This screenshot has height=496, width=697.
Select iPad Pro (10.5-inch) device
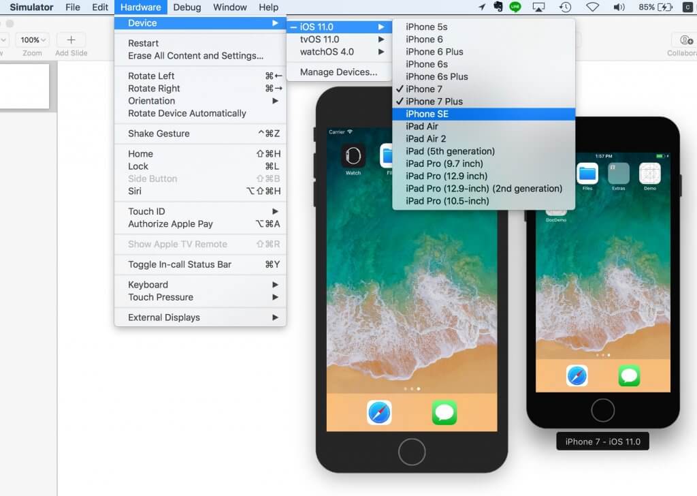[484, 201]
